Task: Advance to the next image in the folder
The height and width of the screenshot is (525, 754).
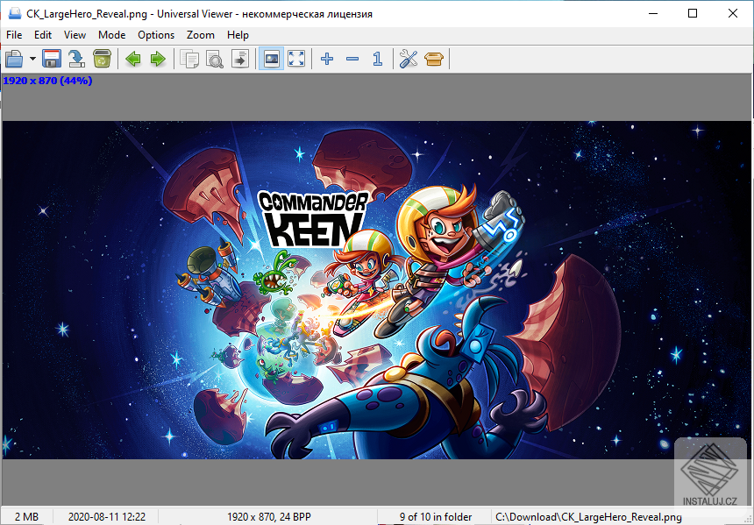Action: (156, 59)
